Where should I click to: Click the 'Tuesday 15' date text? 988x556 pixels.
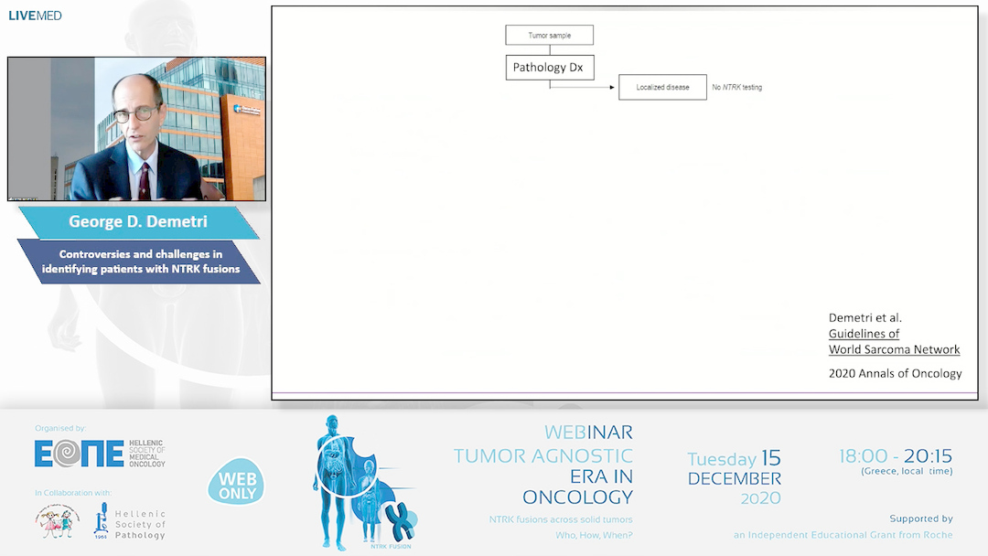(x=734, y=458)
